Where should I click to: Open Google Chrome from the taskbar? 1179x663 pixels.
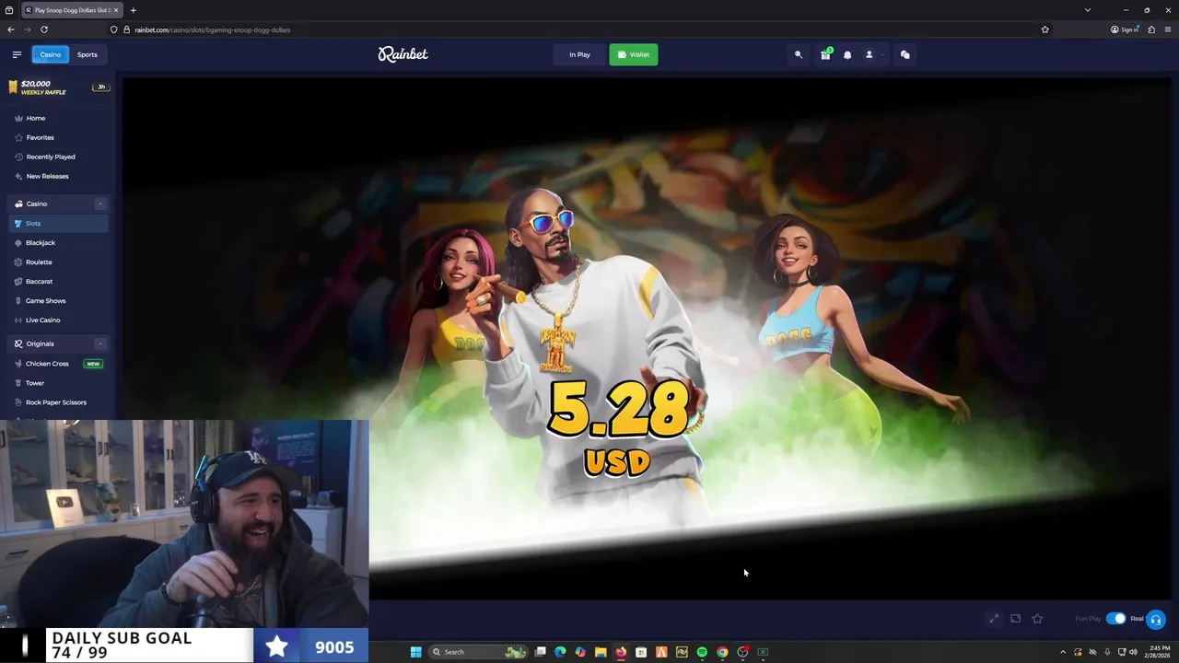(x=722, y=652)
